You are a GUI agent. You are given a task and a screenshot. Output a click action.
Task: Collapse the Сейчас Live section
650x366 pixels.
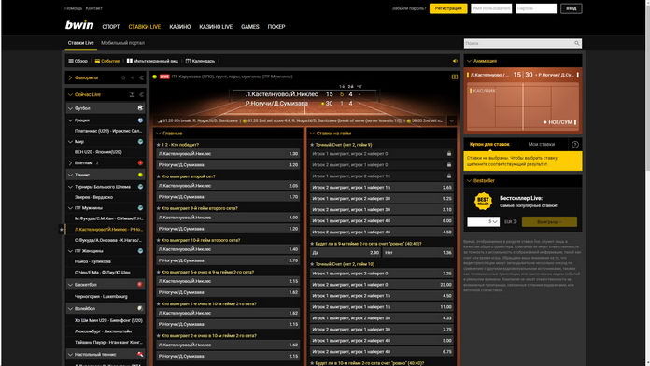pyautogui.click(x=70, y=94)
